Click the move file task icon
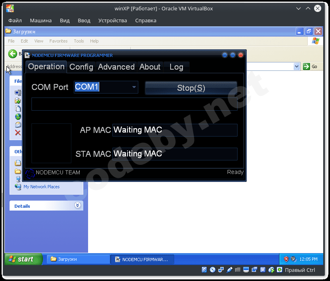This screenshot has height=281, width=330. [x=18, y=101]
